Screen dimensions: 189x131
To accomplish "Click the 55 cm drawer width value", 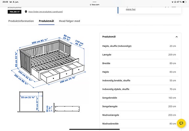I will coord(173,81).
